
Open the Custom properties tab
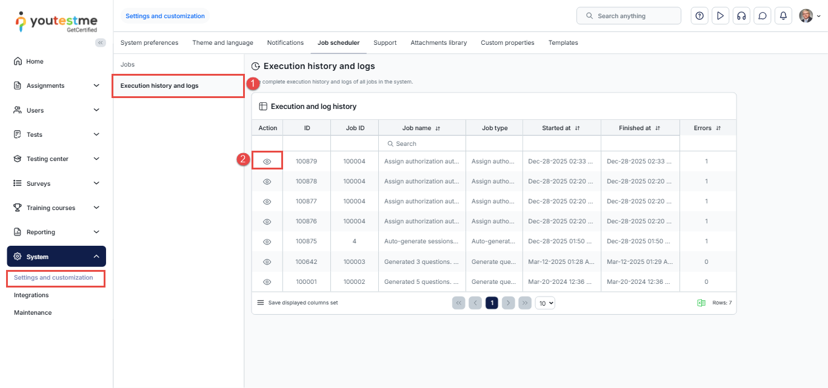[507, 43]
